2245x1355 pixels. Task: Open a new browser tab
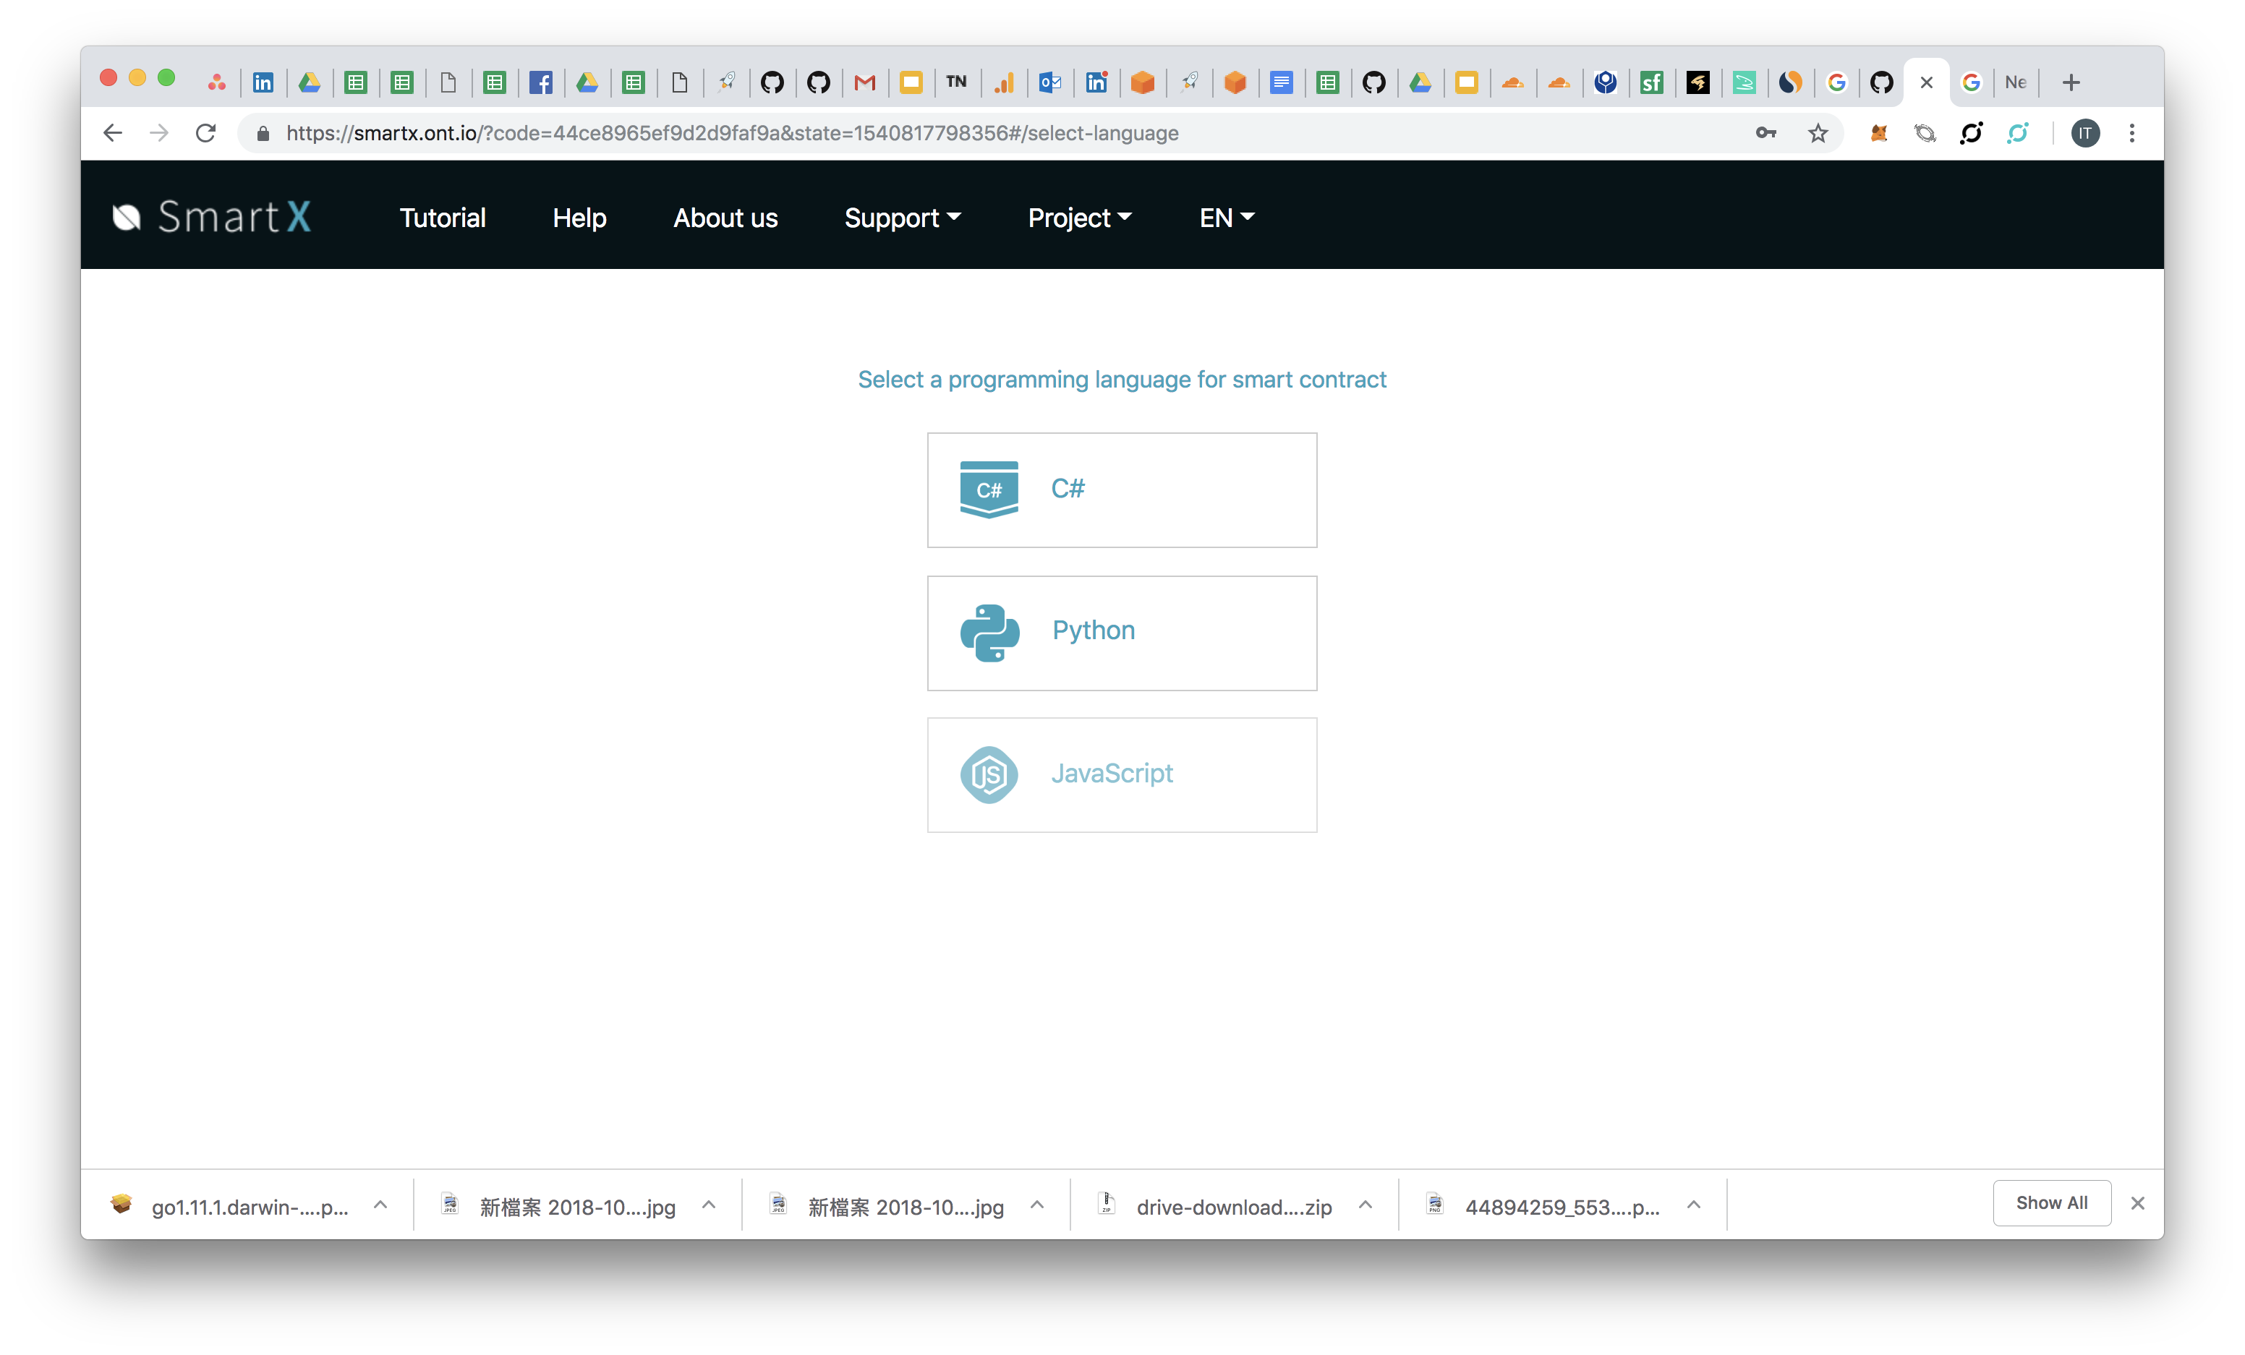[x=2071, y=83]
